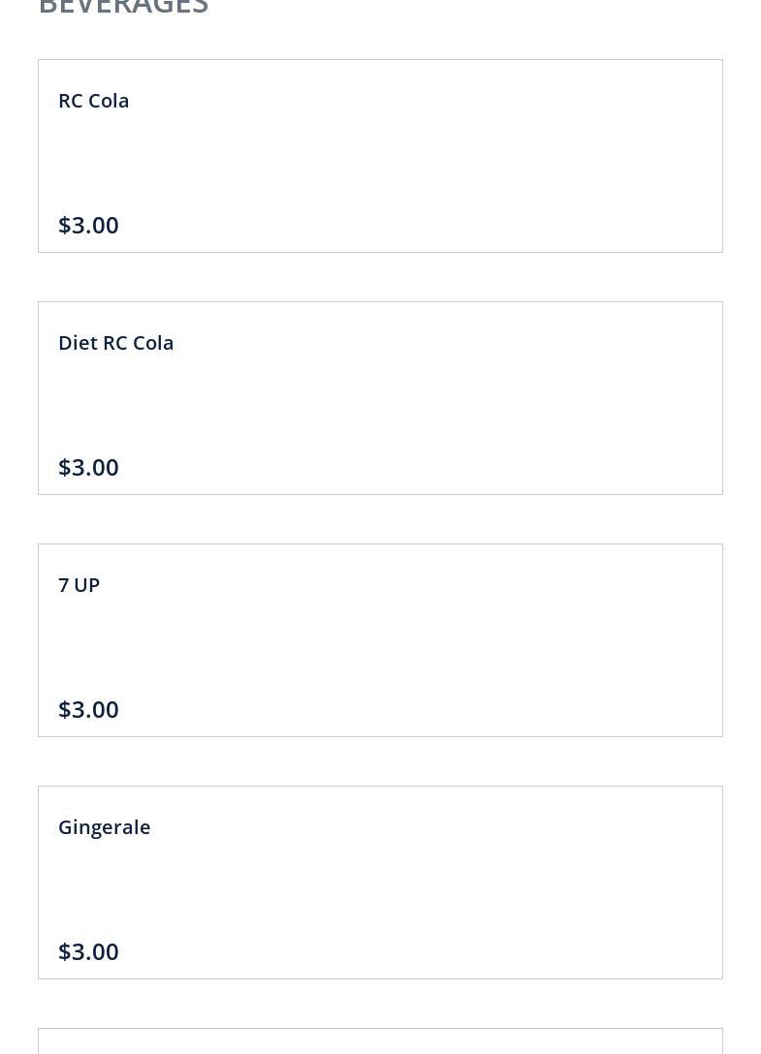Click the Gingerale $3.00 price
Screen dimensions: 761x1054
pyautogui.click(x=88, y=951)
